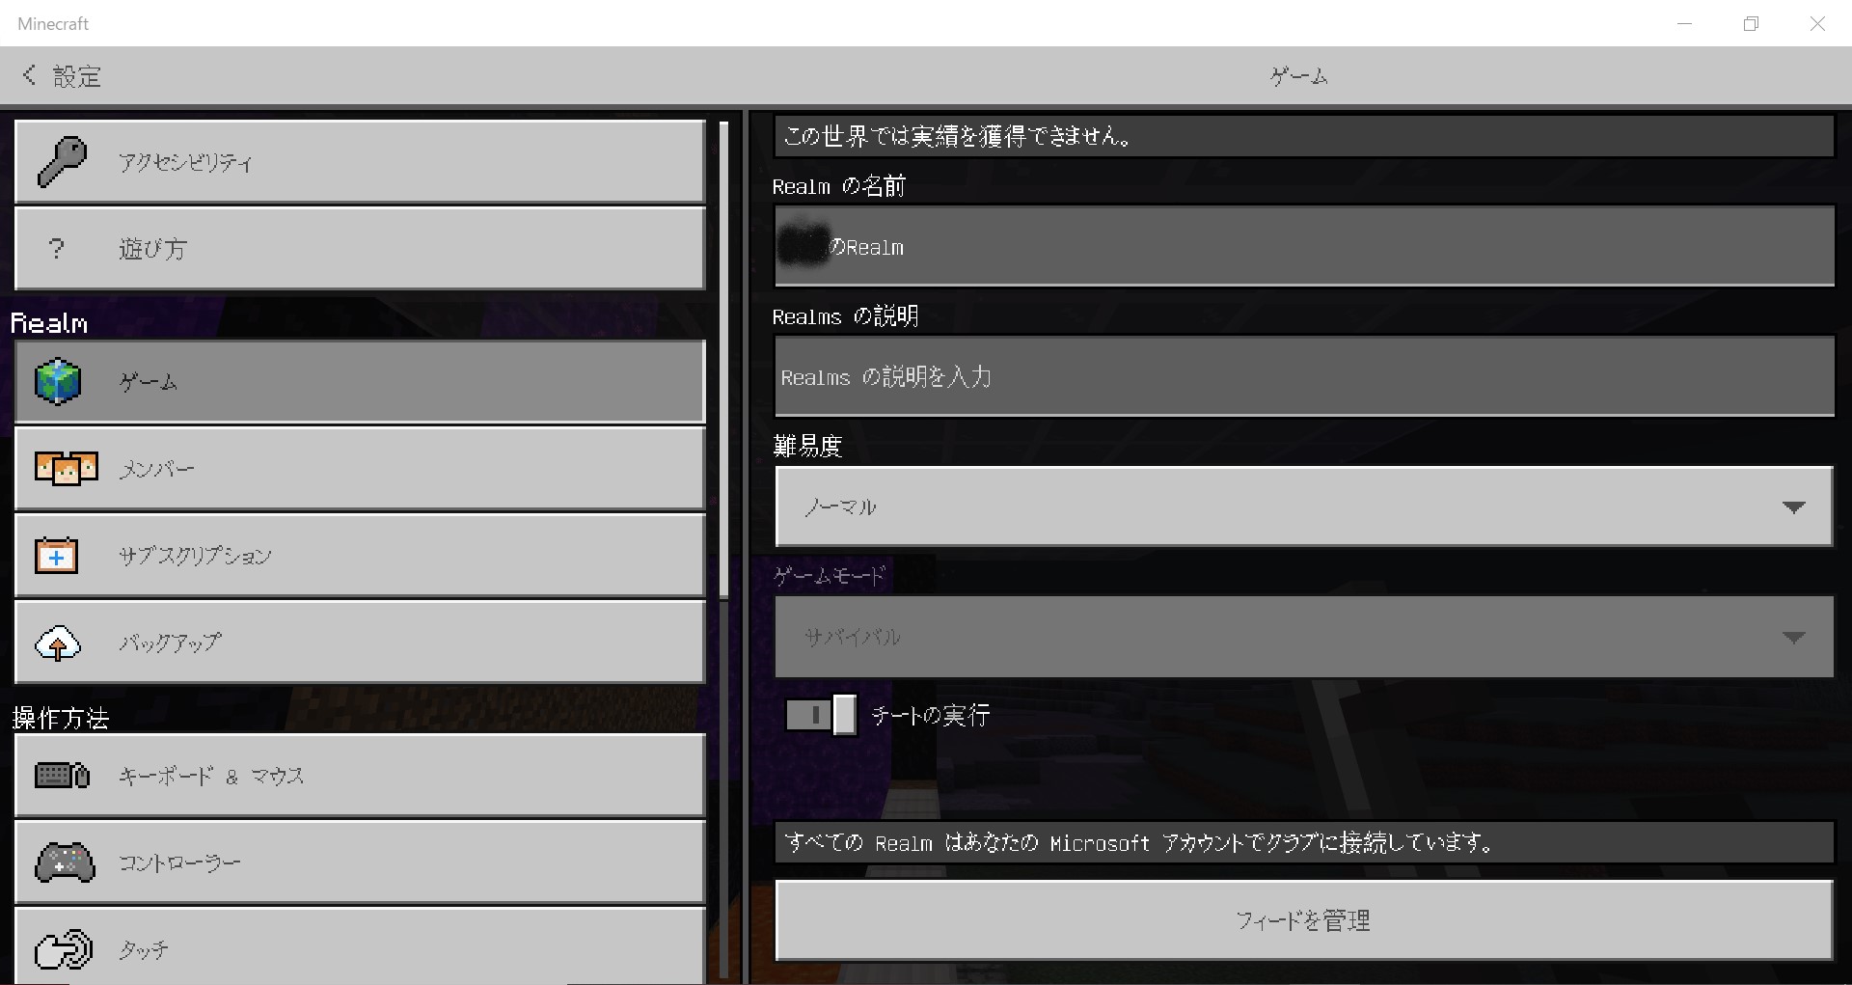Go back using the 設定 back arrow

(30, 75)
